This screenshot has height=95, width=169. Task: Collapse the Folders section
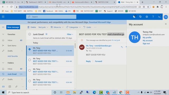click(x=3, y=63)
